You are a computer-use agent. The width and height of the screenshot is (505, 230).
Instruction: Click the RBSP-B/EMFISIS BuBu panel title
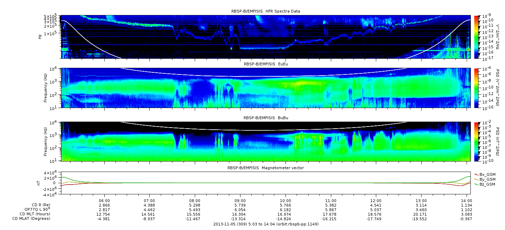pyautogui.click(x=266, y=118)
